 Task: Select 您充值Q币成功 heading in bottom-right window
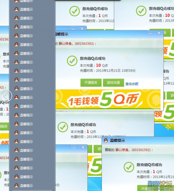click(x=149, y=165)
